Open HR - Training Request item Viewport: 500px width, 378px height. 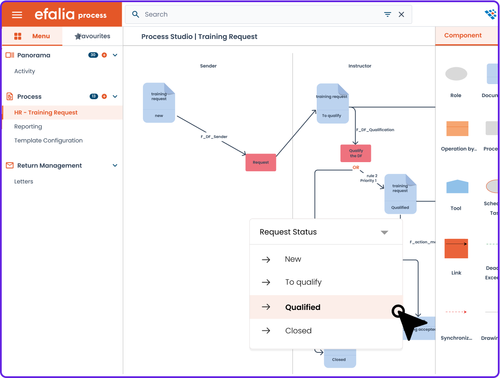62,112
